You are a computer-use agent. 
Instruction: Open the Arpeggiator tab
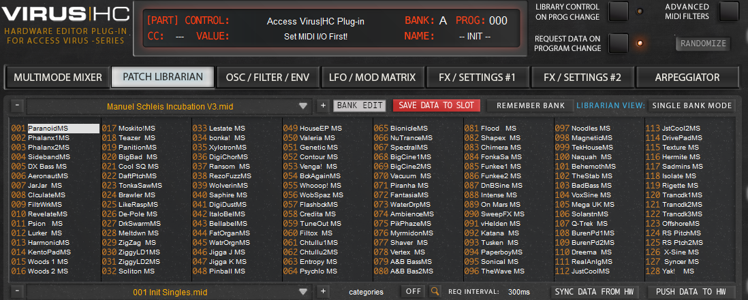pos(687,77)
